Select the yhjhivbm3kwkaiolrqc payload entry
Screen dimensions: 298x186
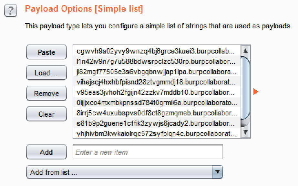157,133
